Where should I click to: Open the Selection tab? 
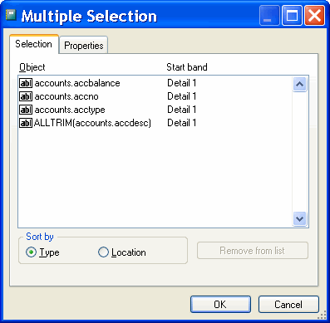tap(34, 44)
